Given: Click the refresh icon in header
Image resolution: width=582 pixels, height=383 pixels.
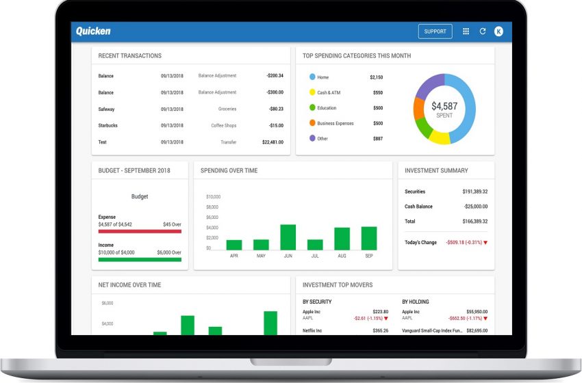Looking at the screenshot, I should point(483,31).
